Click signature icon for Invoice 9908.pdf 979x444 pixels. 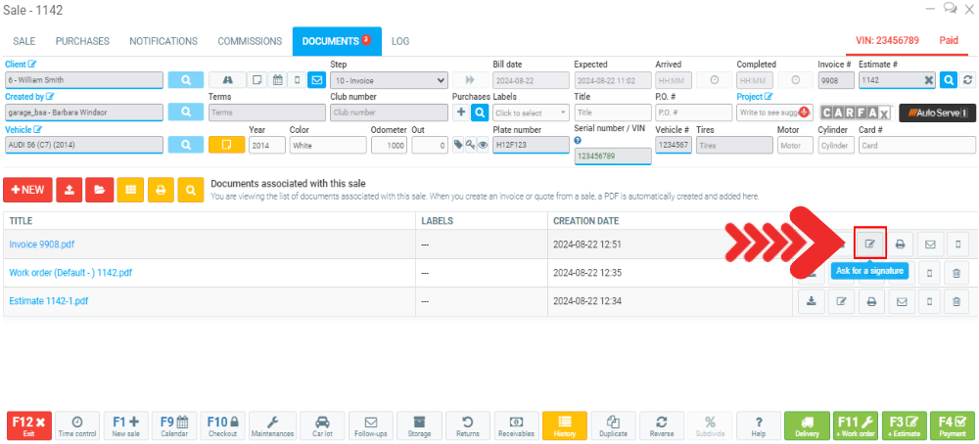coord(869,244)
